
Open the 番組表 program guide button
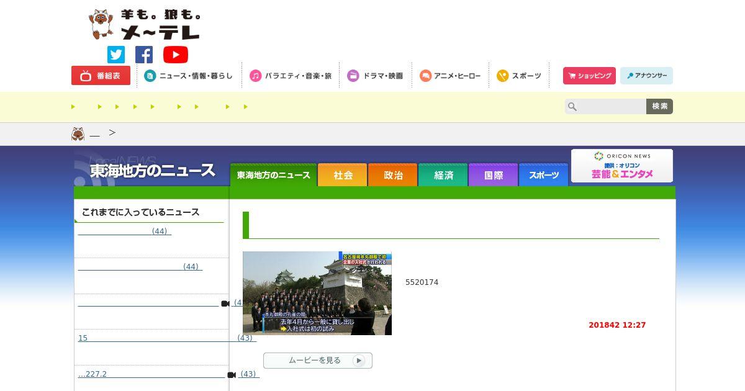(x=101, y=76)
